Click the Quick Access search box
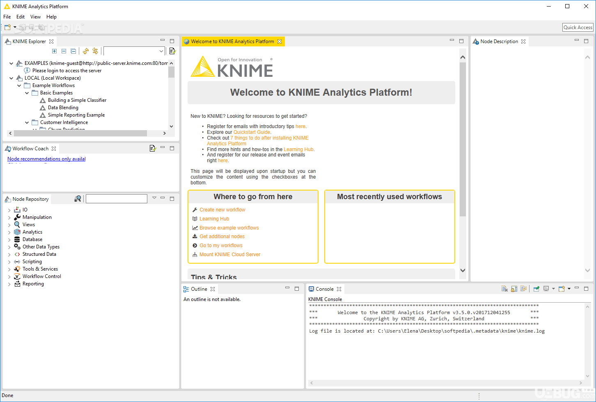596x402 pixels. click(578, 28)
